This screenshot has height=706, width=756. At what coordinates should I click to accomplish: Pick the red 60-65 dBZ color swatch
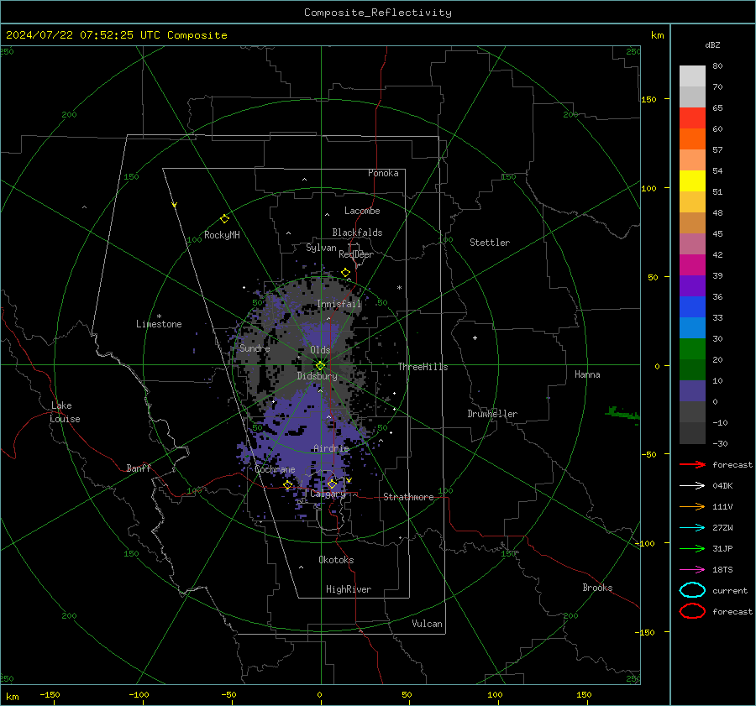click(x=692, y=118)
